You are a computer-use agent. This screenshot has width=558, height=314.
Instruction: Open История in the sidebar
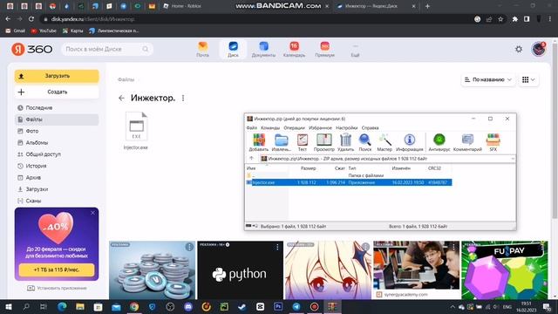(57, 166)
